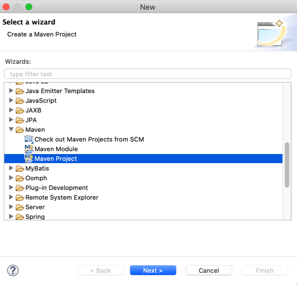297x285 pixels.
Task: Click the JavaScript folder icon
Action: pyautogui.click(x=20, y=101)
